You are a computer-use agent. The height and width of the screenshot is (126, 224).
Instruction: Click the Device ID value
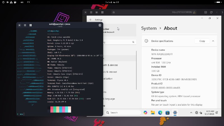pos(174,79)
